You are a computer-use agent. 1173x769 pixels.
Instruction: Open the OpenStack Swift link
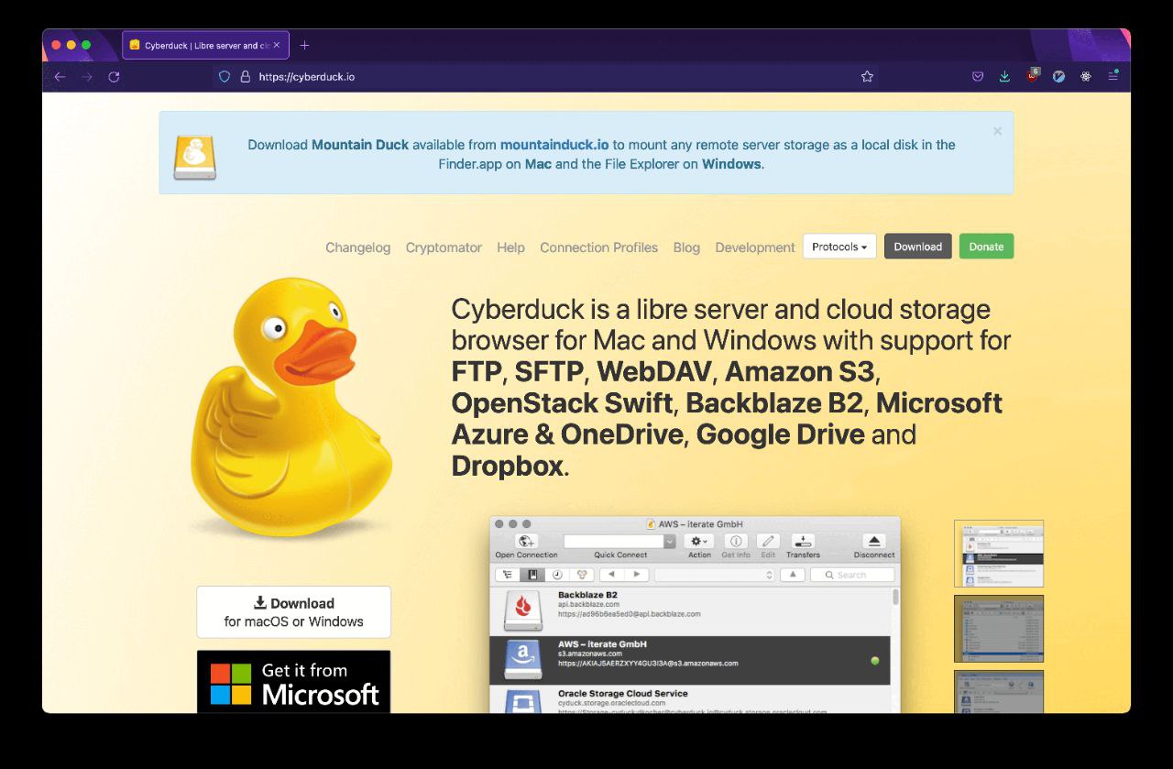click(563, 403)
